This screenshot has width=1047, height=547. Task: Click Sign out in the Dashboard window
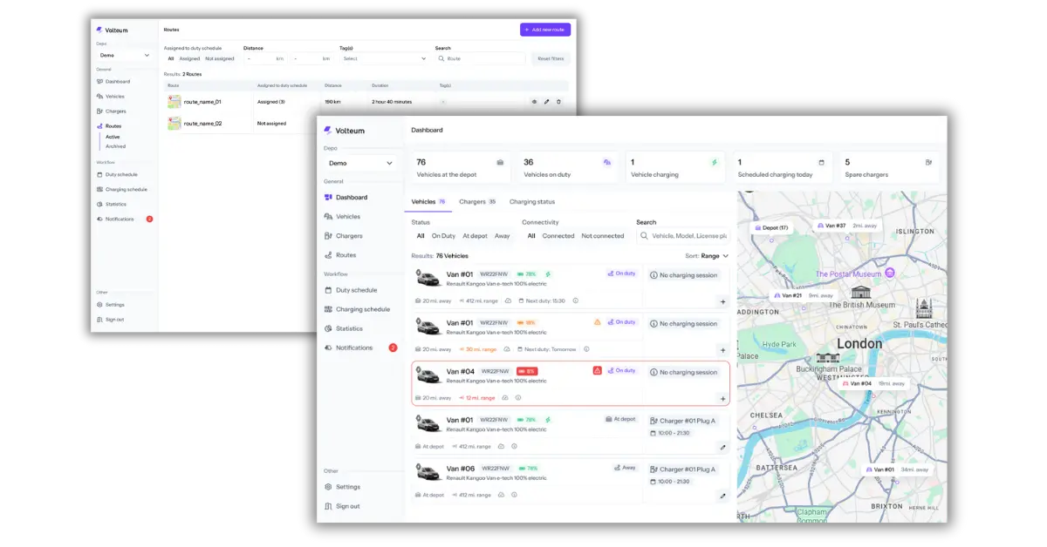click(x=347, y=506)
